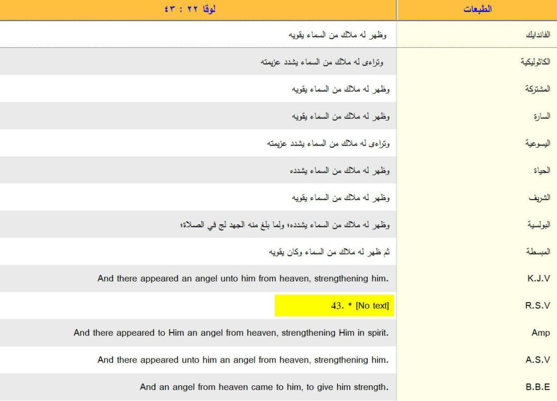557x401 pixels.
Task: Click the B.B.E version label
Action: click(538, 387)
